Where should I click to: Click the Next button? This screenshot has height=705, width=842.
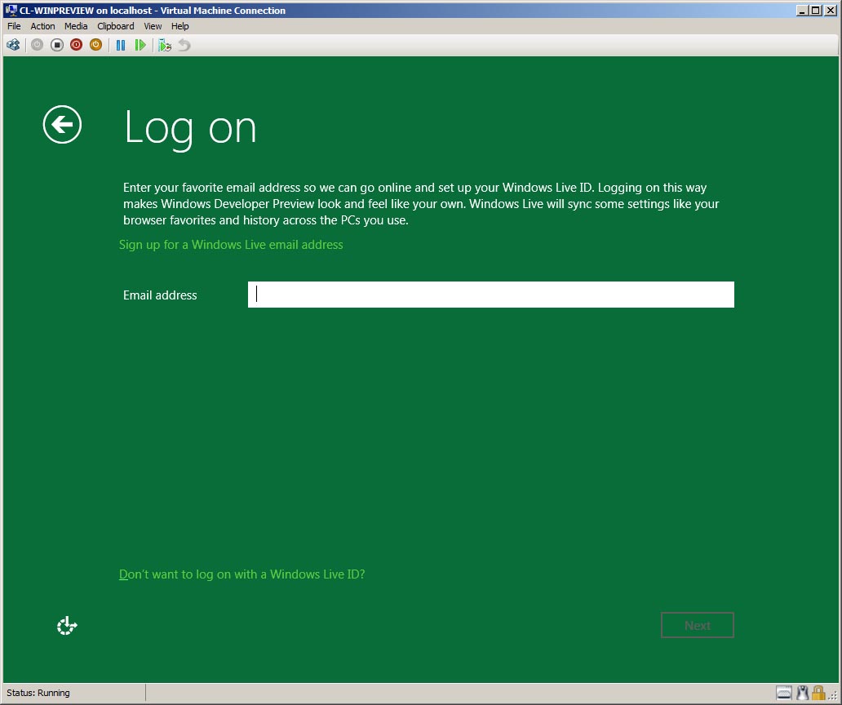pos(697,625)
